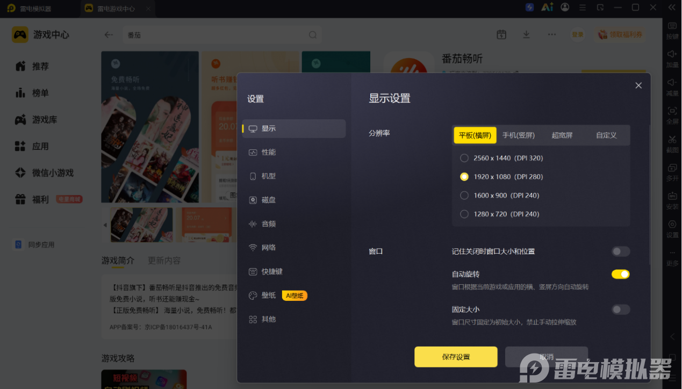Open the 音频 settings section

[294, 224]
